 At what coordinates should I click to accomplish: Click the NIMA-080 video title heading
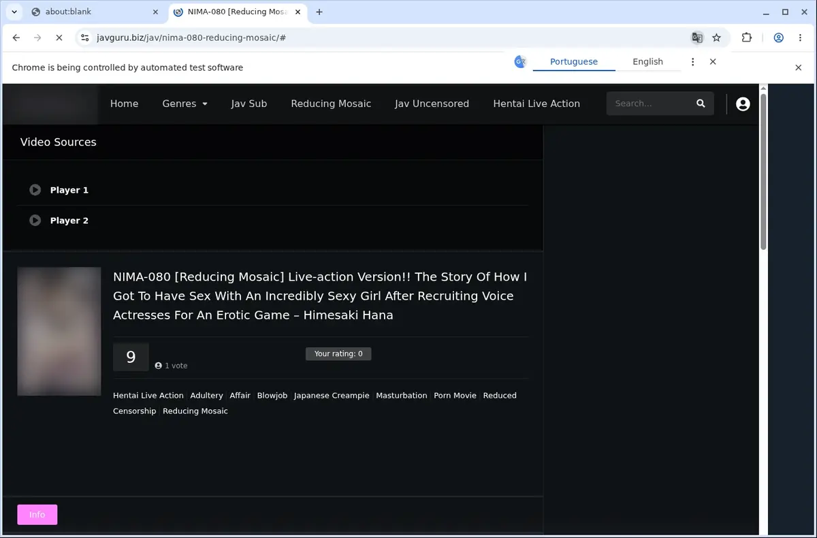coord(320,296)
